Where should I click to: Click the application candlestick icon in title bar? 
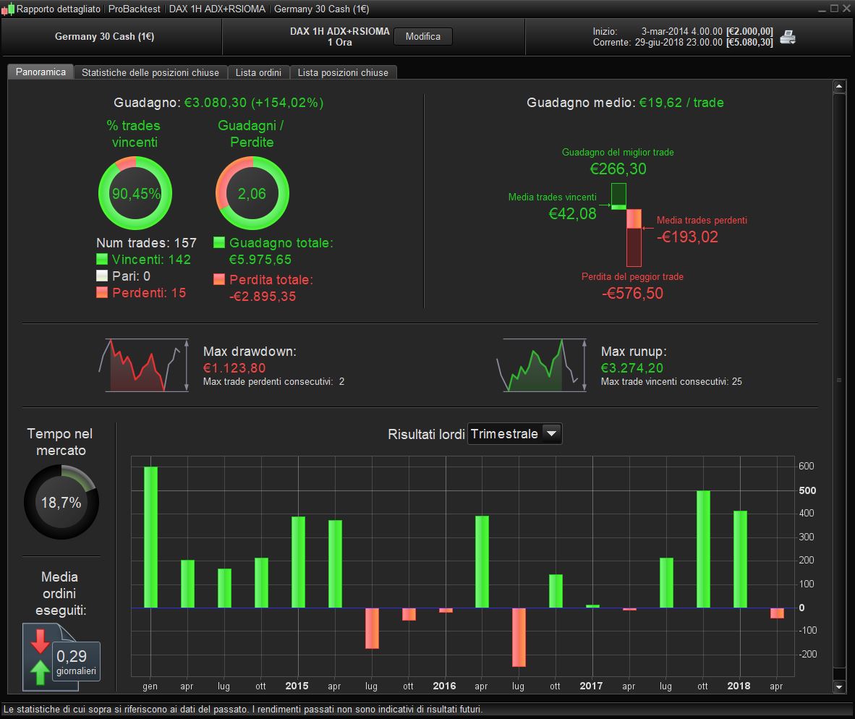click(8, 9)
